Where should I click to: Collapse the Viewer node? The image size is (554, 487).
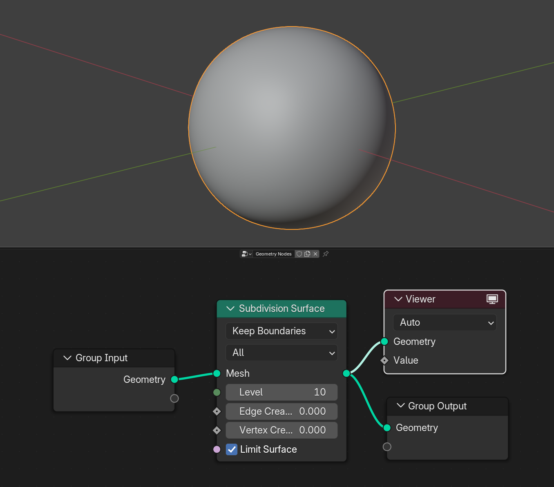pos(398,299)
